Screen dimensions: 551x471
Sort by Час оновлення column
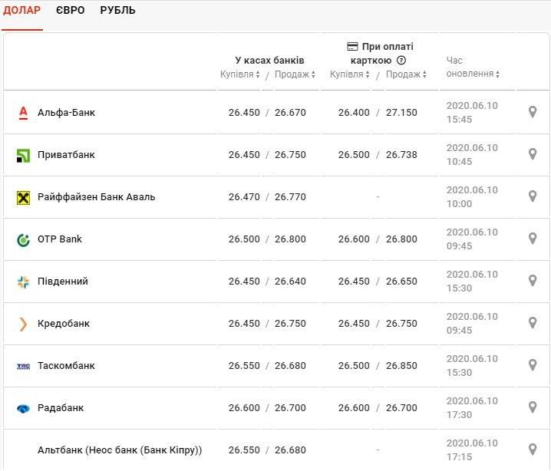[473, 74]
